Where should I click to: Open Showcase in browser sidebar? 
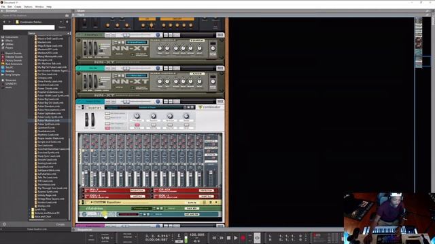click(x=9, y=80)
